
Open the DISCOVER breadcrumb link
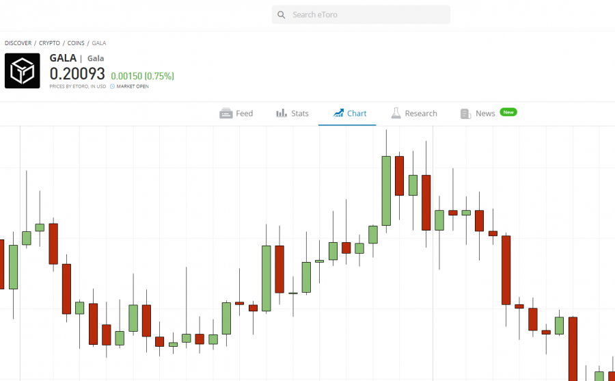(x=18, y=43)
